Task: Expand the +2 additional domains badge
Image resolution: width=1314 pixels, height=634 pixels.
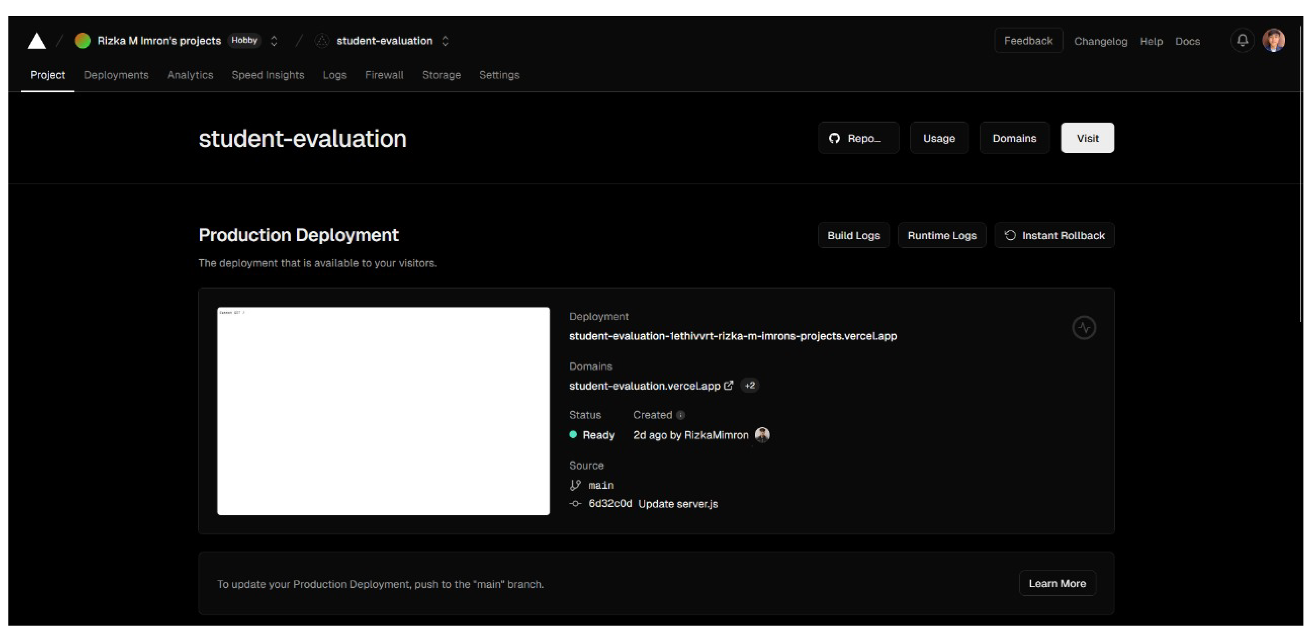Action: click(749, 385)
